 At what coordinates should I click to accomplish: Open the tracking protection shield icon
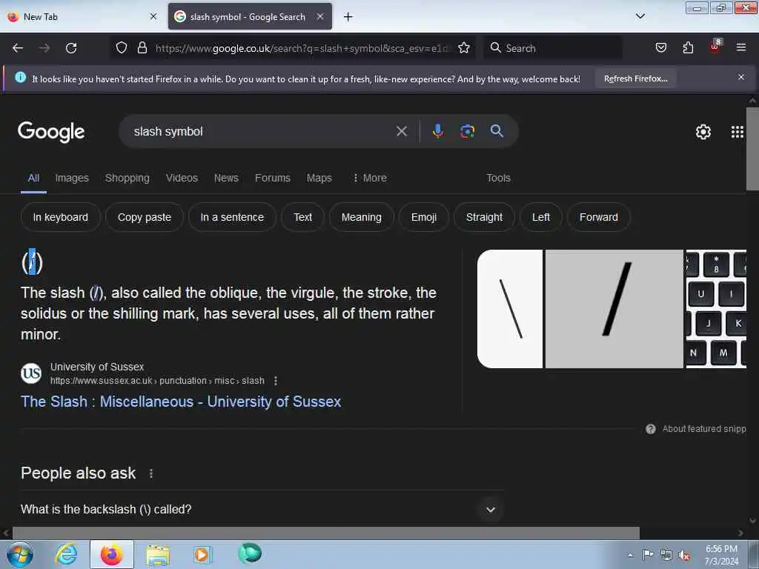click(122, 47)
